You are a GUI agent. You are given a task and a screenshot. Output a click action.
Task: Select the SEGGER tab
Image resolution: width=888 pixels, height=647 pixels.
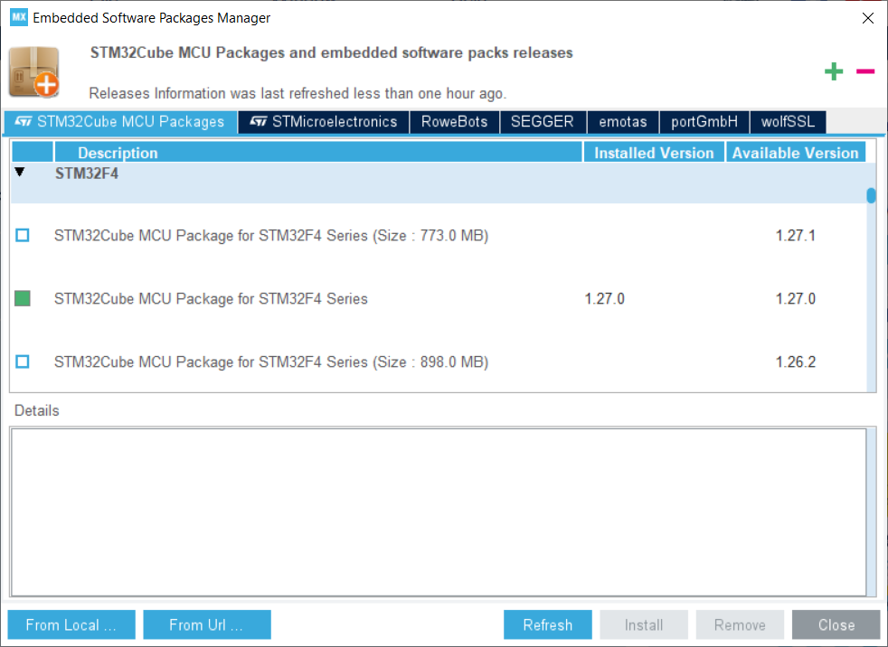(x=543, y=122)
